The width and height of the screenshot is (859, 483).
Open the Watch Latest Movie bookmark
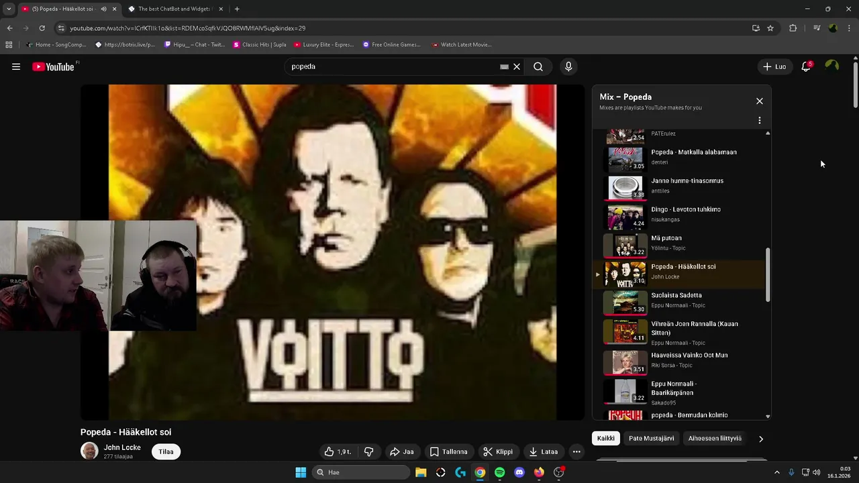coord(462,45)
